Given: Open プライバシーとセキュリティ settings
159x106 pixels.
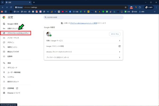Looking at the screenshot, I should (16, 33).
